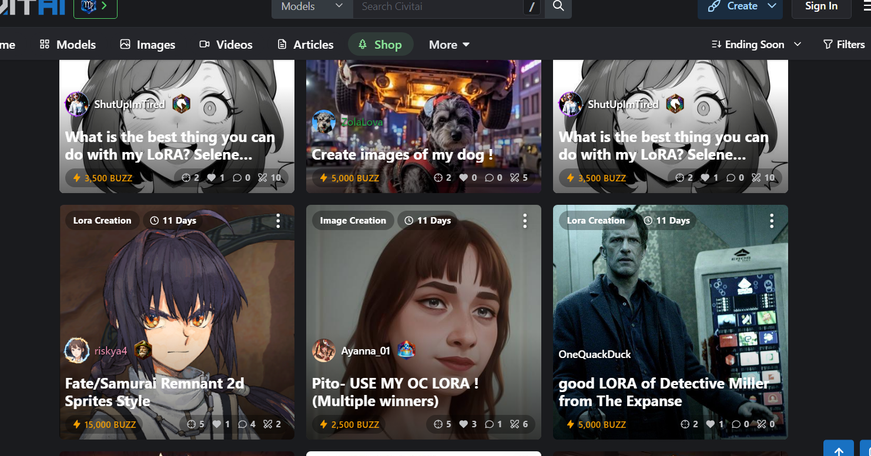871x456 pixels.
Task: Open the region selector badge beside logo
Action: [x=95, y=7]
